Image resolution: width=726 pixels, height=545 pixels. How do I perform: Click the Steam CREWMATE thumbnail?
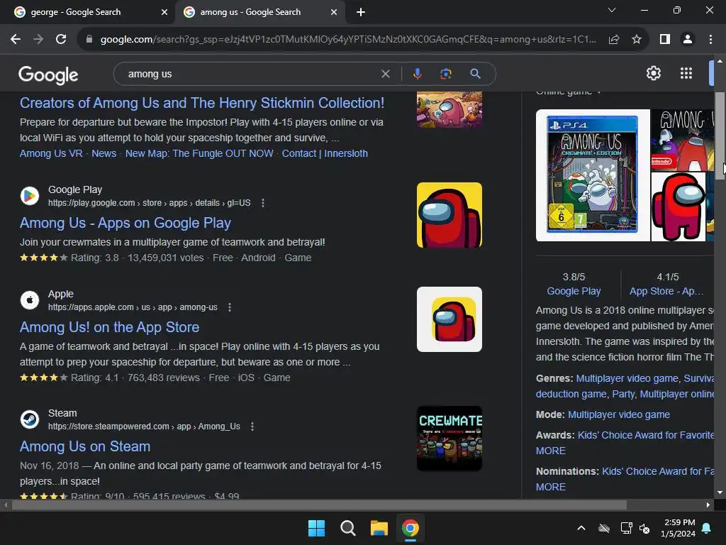(449, 439)
